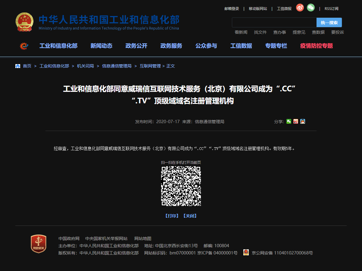Open the WeChat icon in the header
The image size is (362, 271).
311,8
